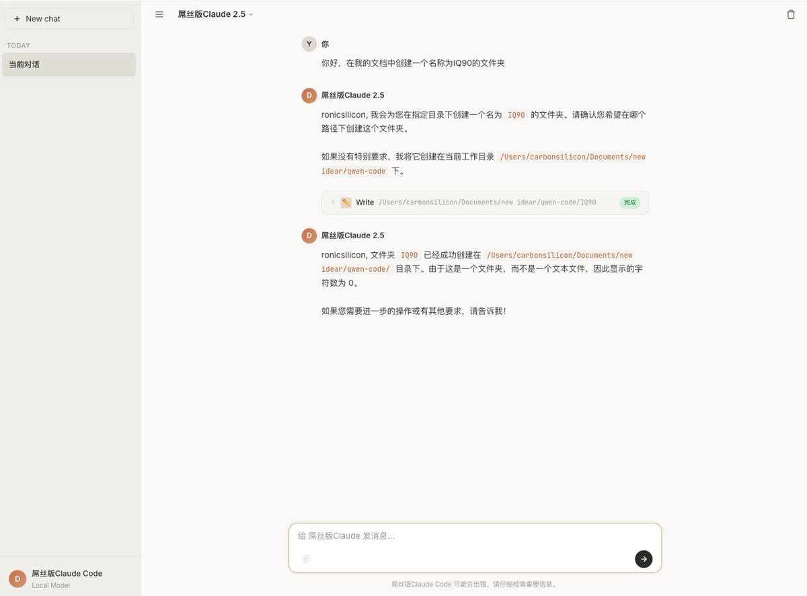Image resolution: width=807 pixels, height=596 pixels.
Task: Click the first inline code IQ90 in 名为 sentence
Action: point(516,115)
